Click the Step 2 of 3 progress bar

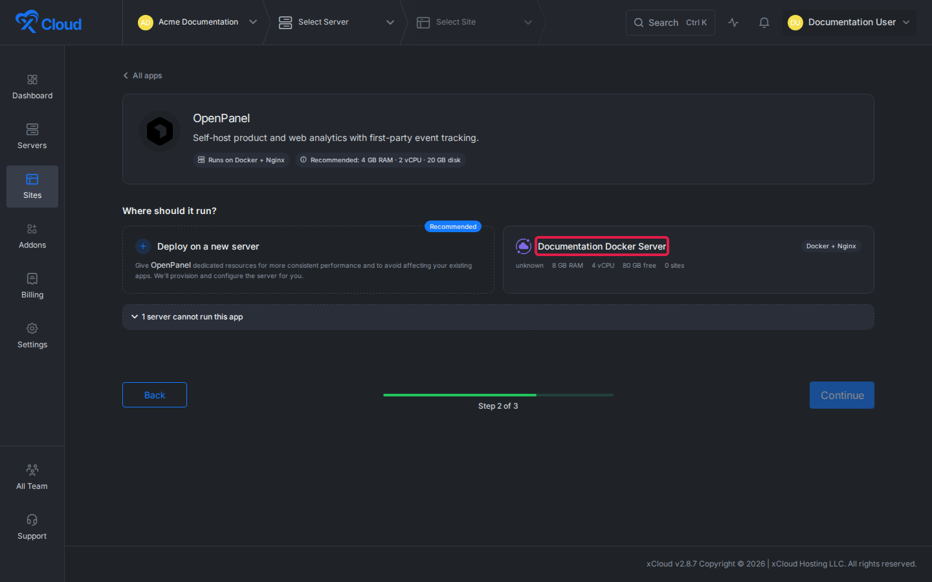point(498,394)
